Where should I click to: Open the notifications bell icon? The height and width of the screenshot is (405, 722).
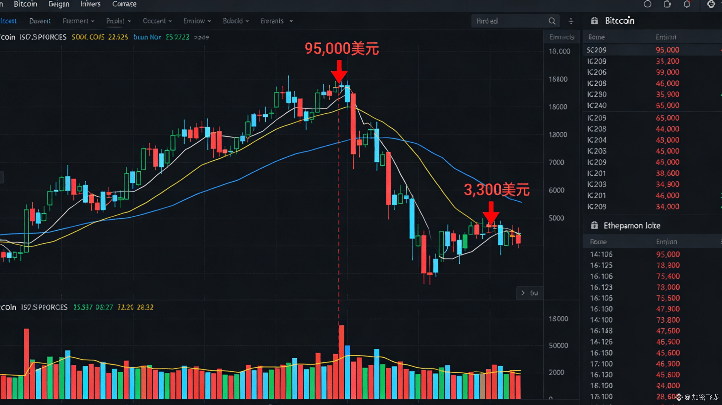687,4
